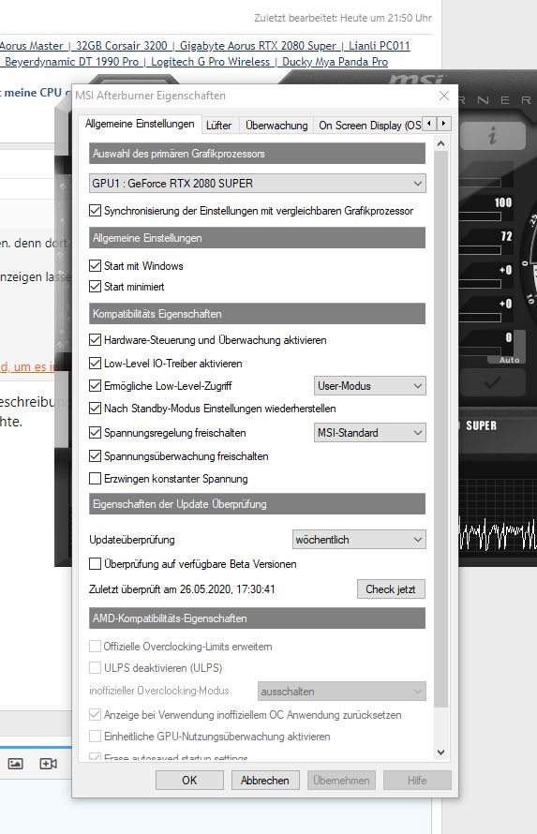
Task: Toggle Hardware-Steuerung und Überwachung aktivieren
Action: 95,340
